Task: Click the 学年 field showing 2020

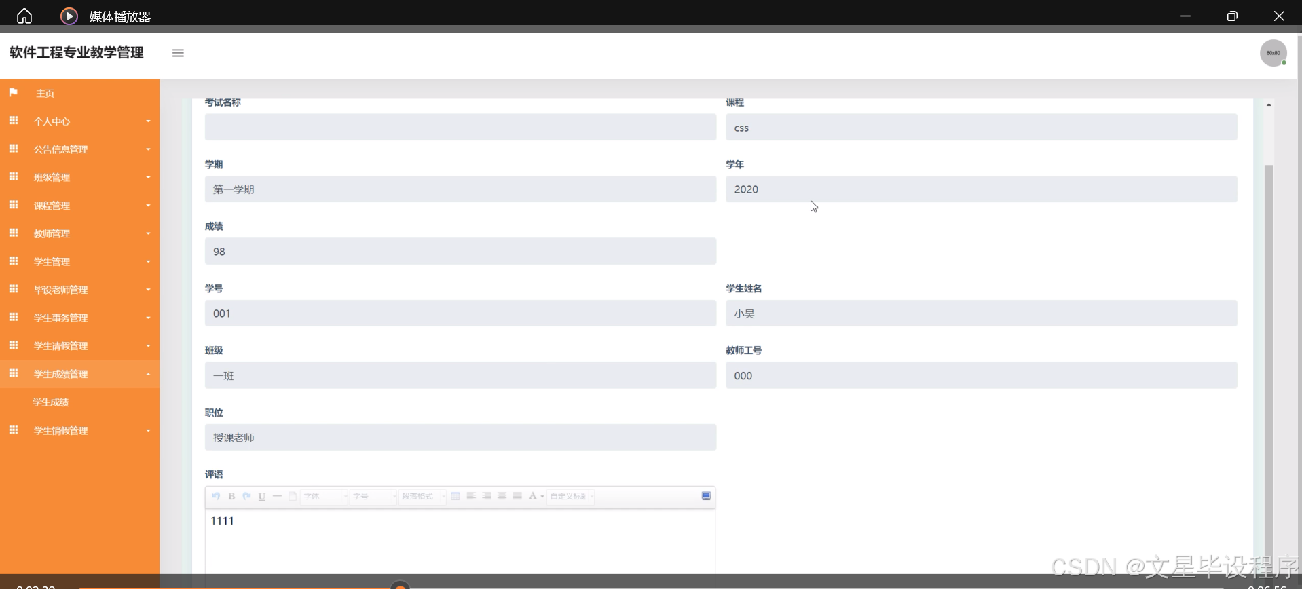Action: (981, 189)
